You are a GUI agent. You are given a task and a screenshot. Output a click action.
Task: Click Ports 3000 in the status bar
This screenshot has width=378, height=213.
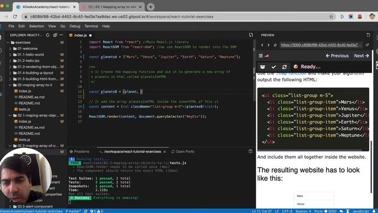point(325,211)
